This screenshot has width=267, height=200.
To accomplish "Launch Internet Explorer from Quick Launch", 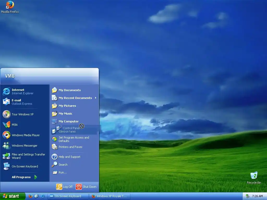I will 42,196.
